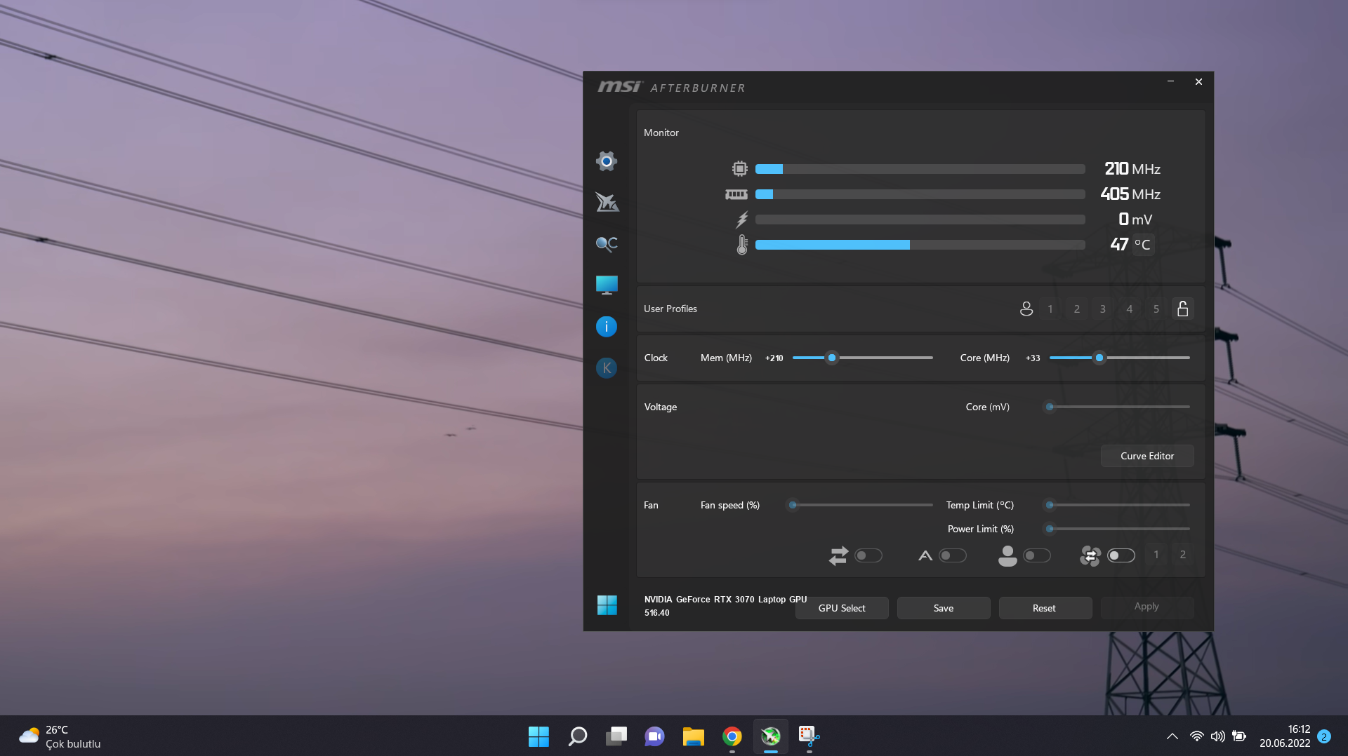
Task: Click the Apply button
Action: click(1147, 607)
